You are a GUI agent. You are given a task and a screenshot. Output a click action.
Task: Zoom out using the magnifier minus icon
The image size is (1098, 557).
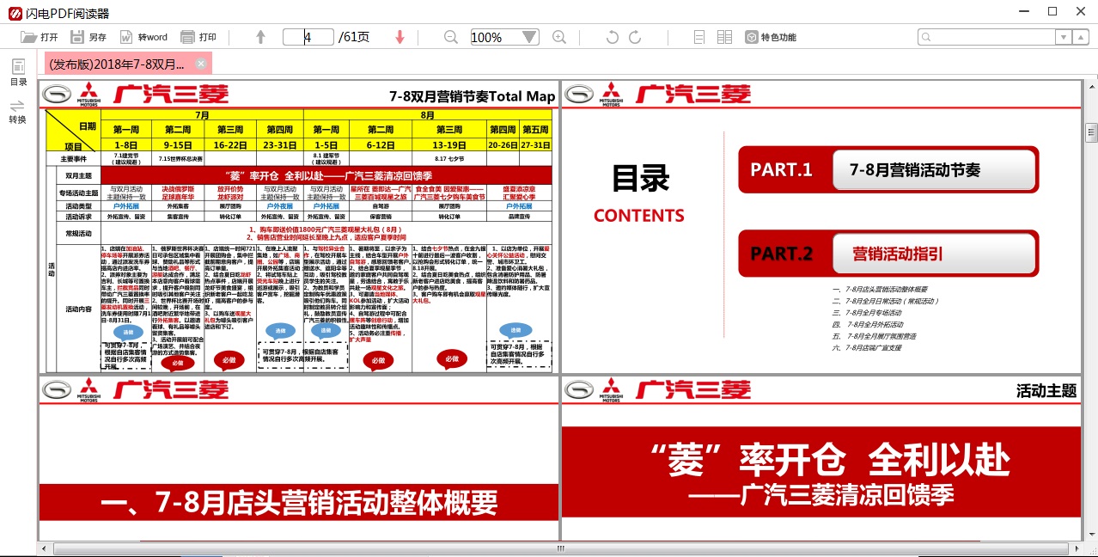pos(450,37)
